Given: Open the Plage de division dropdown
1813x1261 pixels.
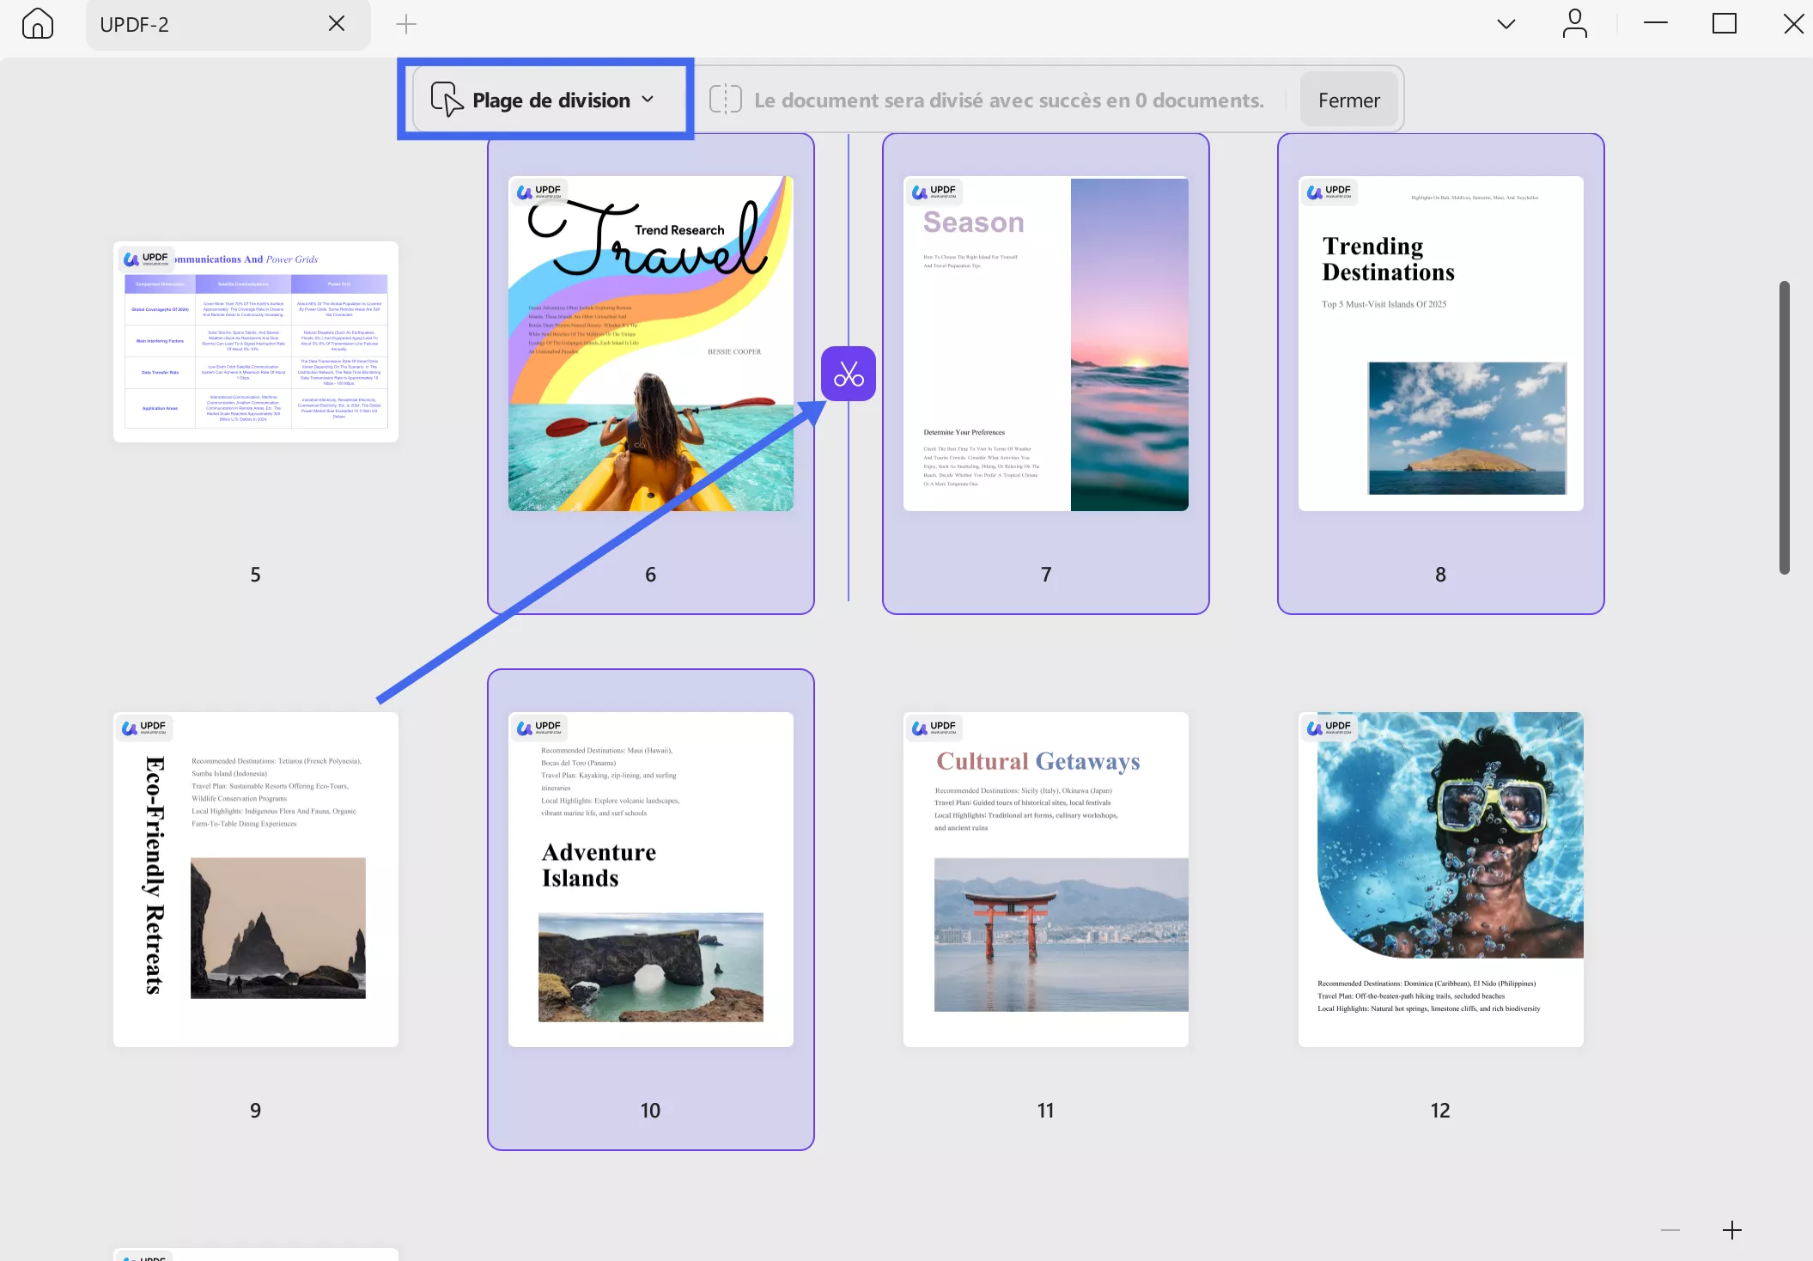Looking at the screenshot, I should point(550,100).
